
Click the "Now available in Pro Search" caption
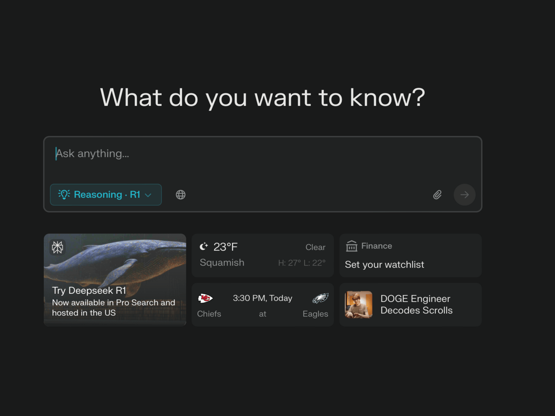coord(113,307)
